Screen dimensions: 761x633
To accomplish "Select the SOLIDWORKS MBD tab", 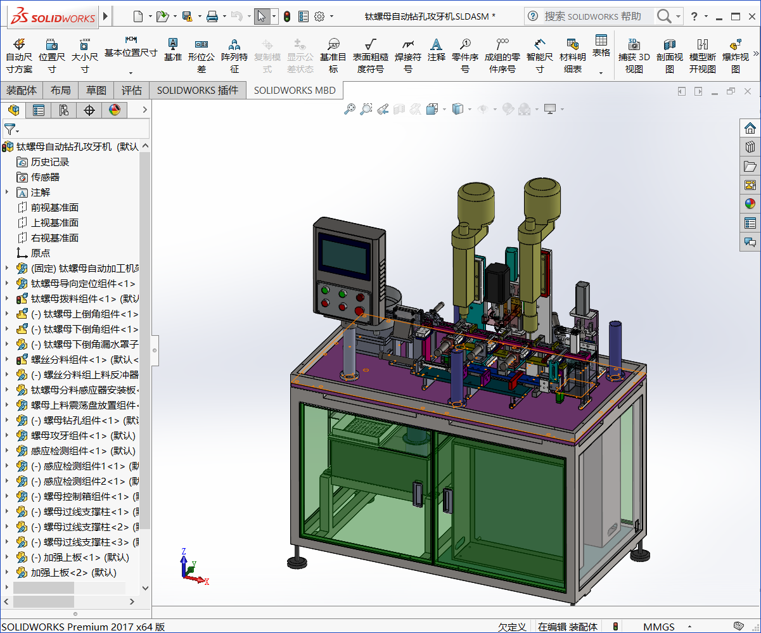I will click(x=295, y=90).
